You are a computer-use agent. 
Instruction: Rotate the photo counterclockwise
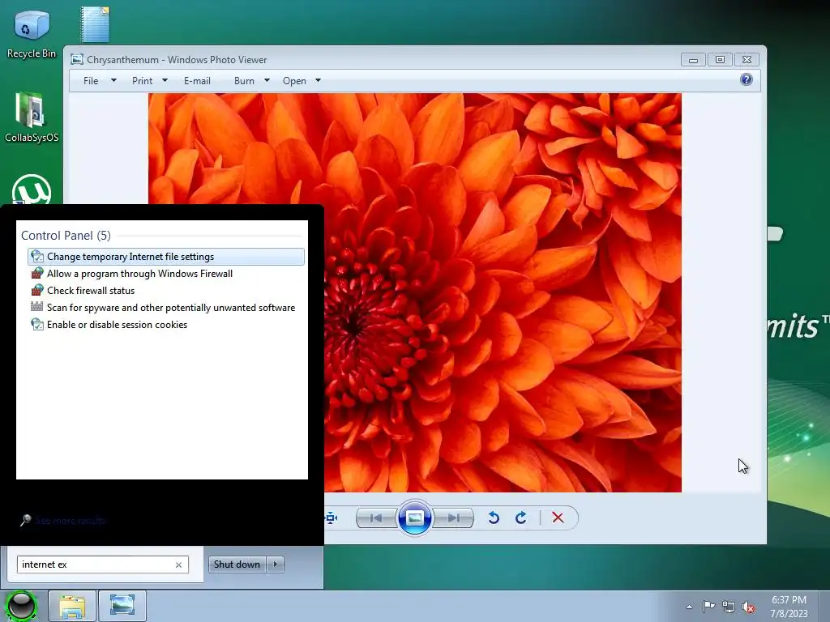tap(494, 518)
